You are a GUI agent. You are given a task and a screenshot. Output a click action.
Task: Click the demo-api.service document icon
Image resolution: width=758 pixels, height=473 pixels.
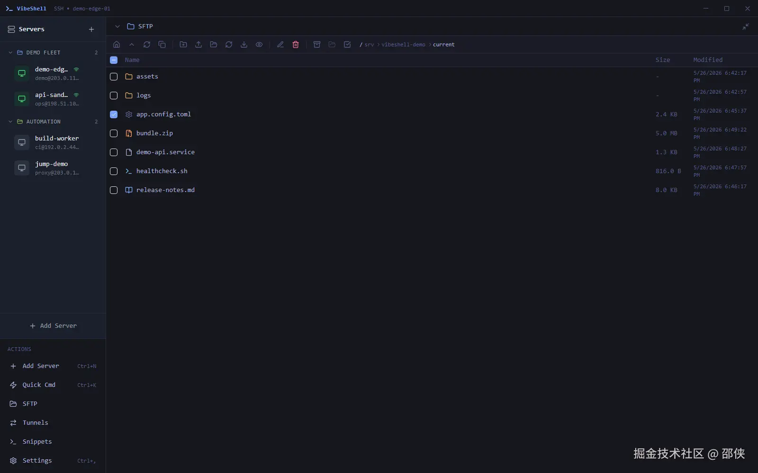tap(129, 152)
